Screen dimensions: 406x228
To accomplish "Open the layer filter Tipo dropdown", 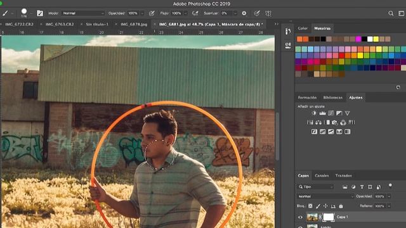I will (316, 187).
